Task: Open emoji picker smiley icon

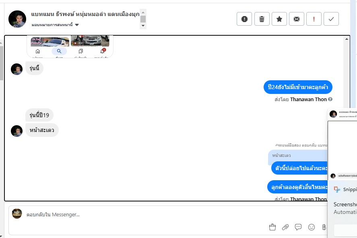Action: click(311, 227)
